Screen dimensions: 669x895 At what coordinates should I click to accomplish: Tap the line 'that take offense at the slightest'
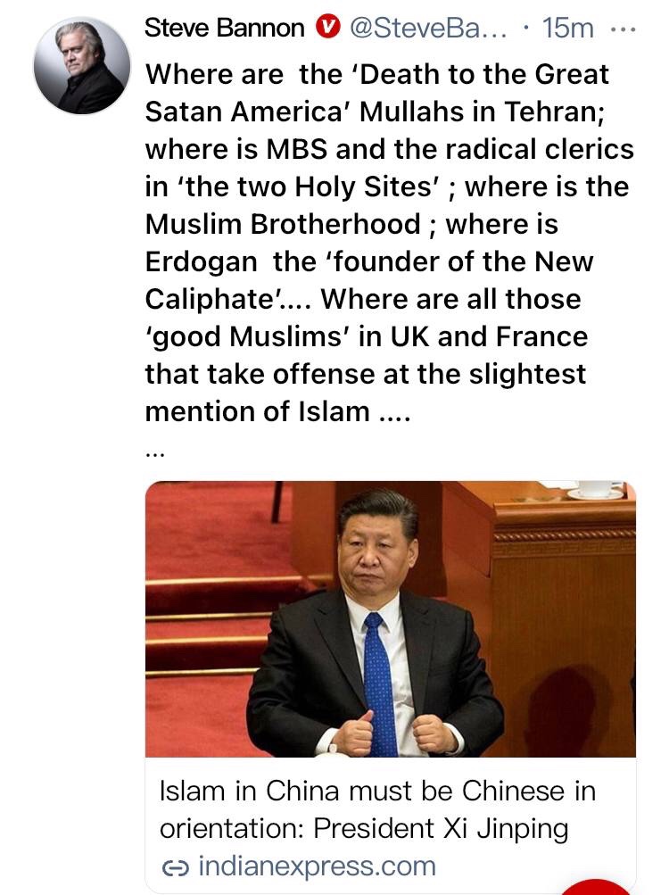coord(366,375)
